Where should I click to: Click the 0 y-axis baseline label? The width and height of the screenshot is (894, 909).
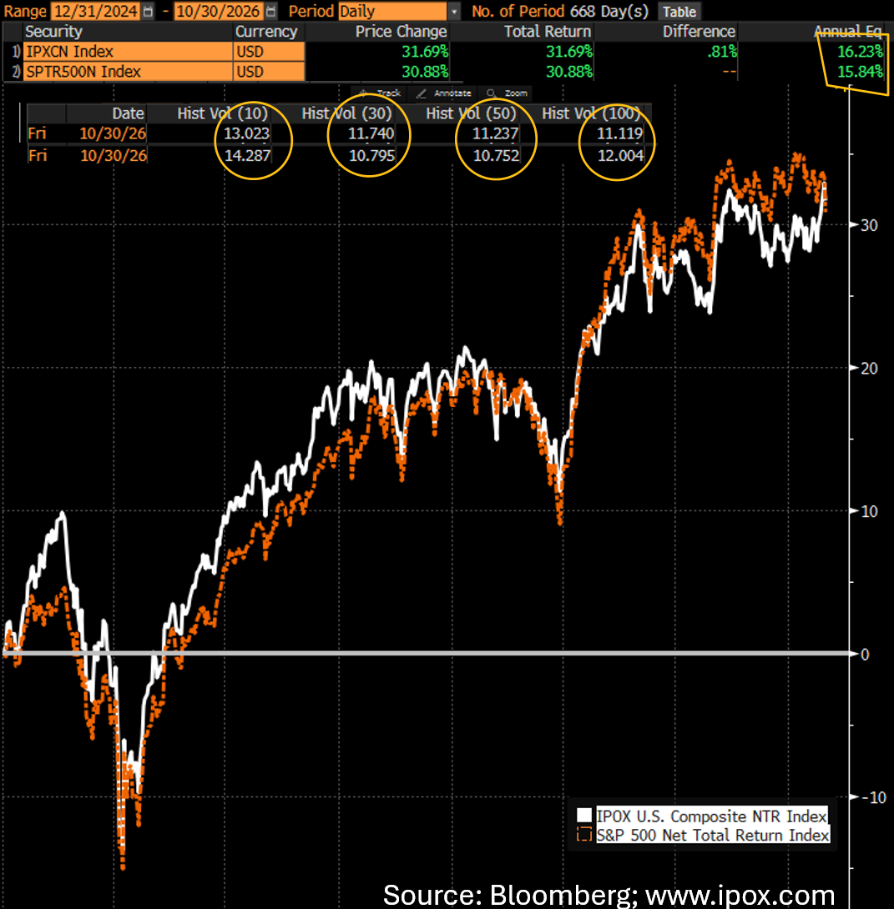click(x=865, y=655)
